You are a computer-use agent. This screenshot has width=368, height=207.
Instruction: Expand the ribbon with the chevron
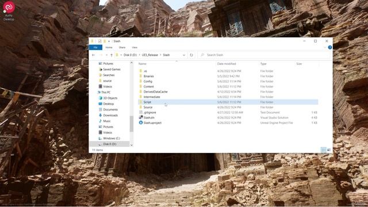click(325, 47)
